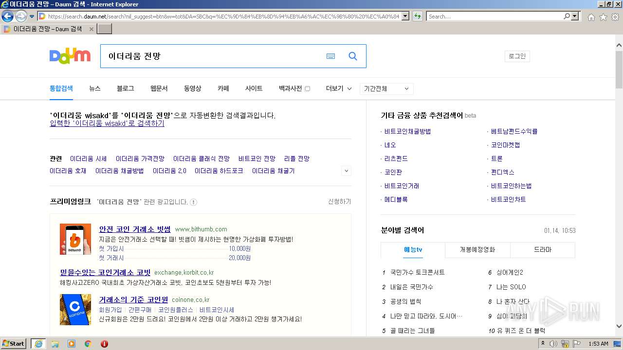623x350 pixels.
Task: Open the 믿을수있는 코인거래소 코빗 link
Action: (x=105, y=273)
